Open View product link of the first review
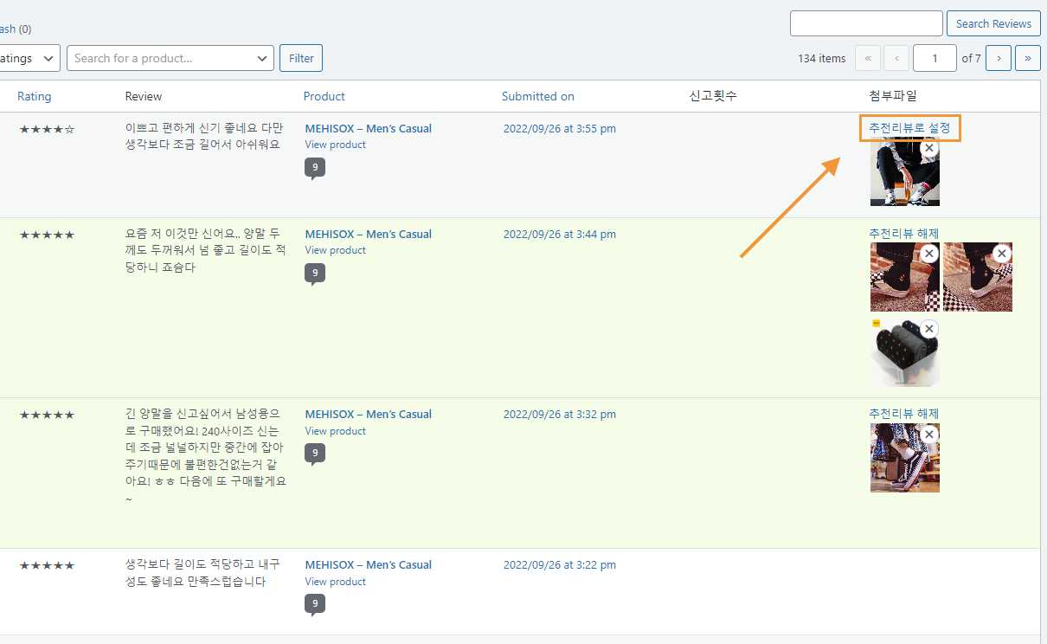This screenshot has width=1047, height=644. [x=336, y=145]
